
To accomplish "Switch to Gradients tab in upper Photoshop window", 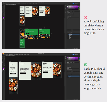I will (x=72, y=5).
